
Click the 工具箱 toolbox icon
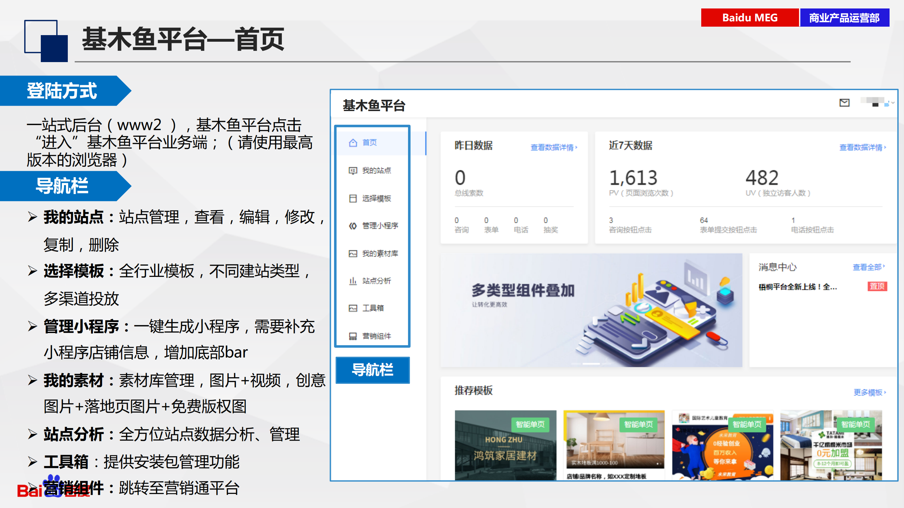point(353,308)
